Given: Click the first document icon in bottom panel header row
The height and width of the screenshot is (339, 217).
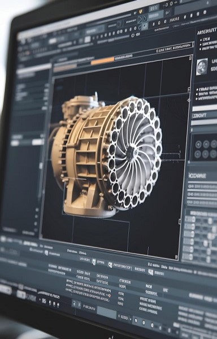Looking at the screenshot, I should [94, 262].
